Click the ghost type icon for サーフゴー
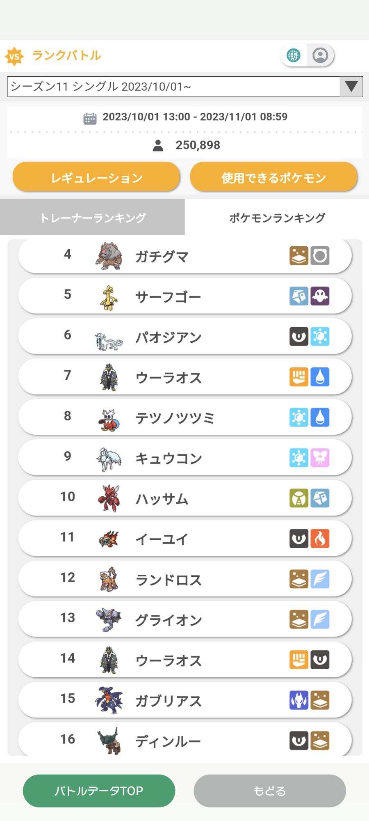 click(x=320, y=296)
